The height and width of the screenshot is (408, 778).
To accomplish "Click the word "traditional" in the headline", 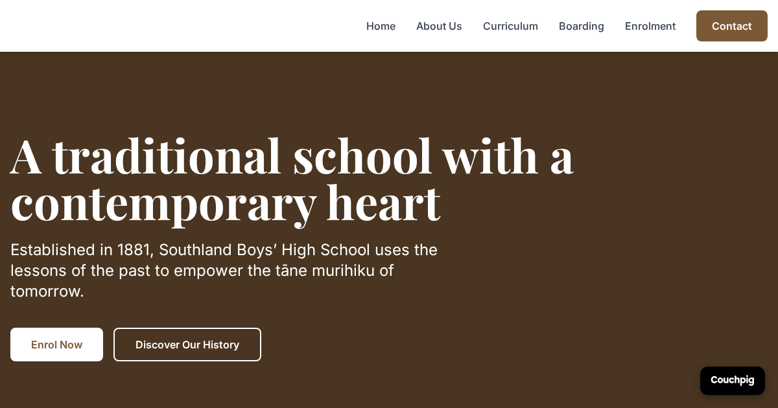I will [167, 156].
